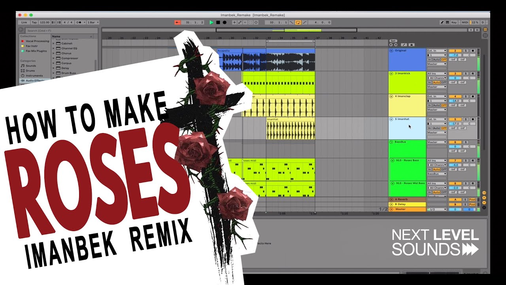The image size is (506, 285).
Task: Expand the Delay folder
Action: coord(54,68)
